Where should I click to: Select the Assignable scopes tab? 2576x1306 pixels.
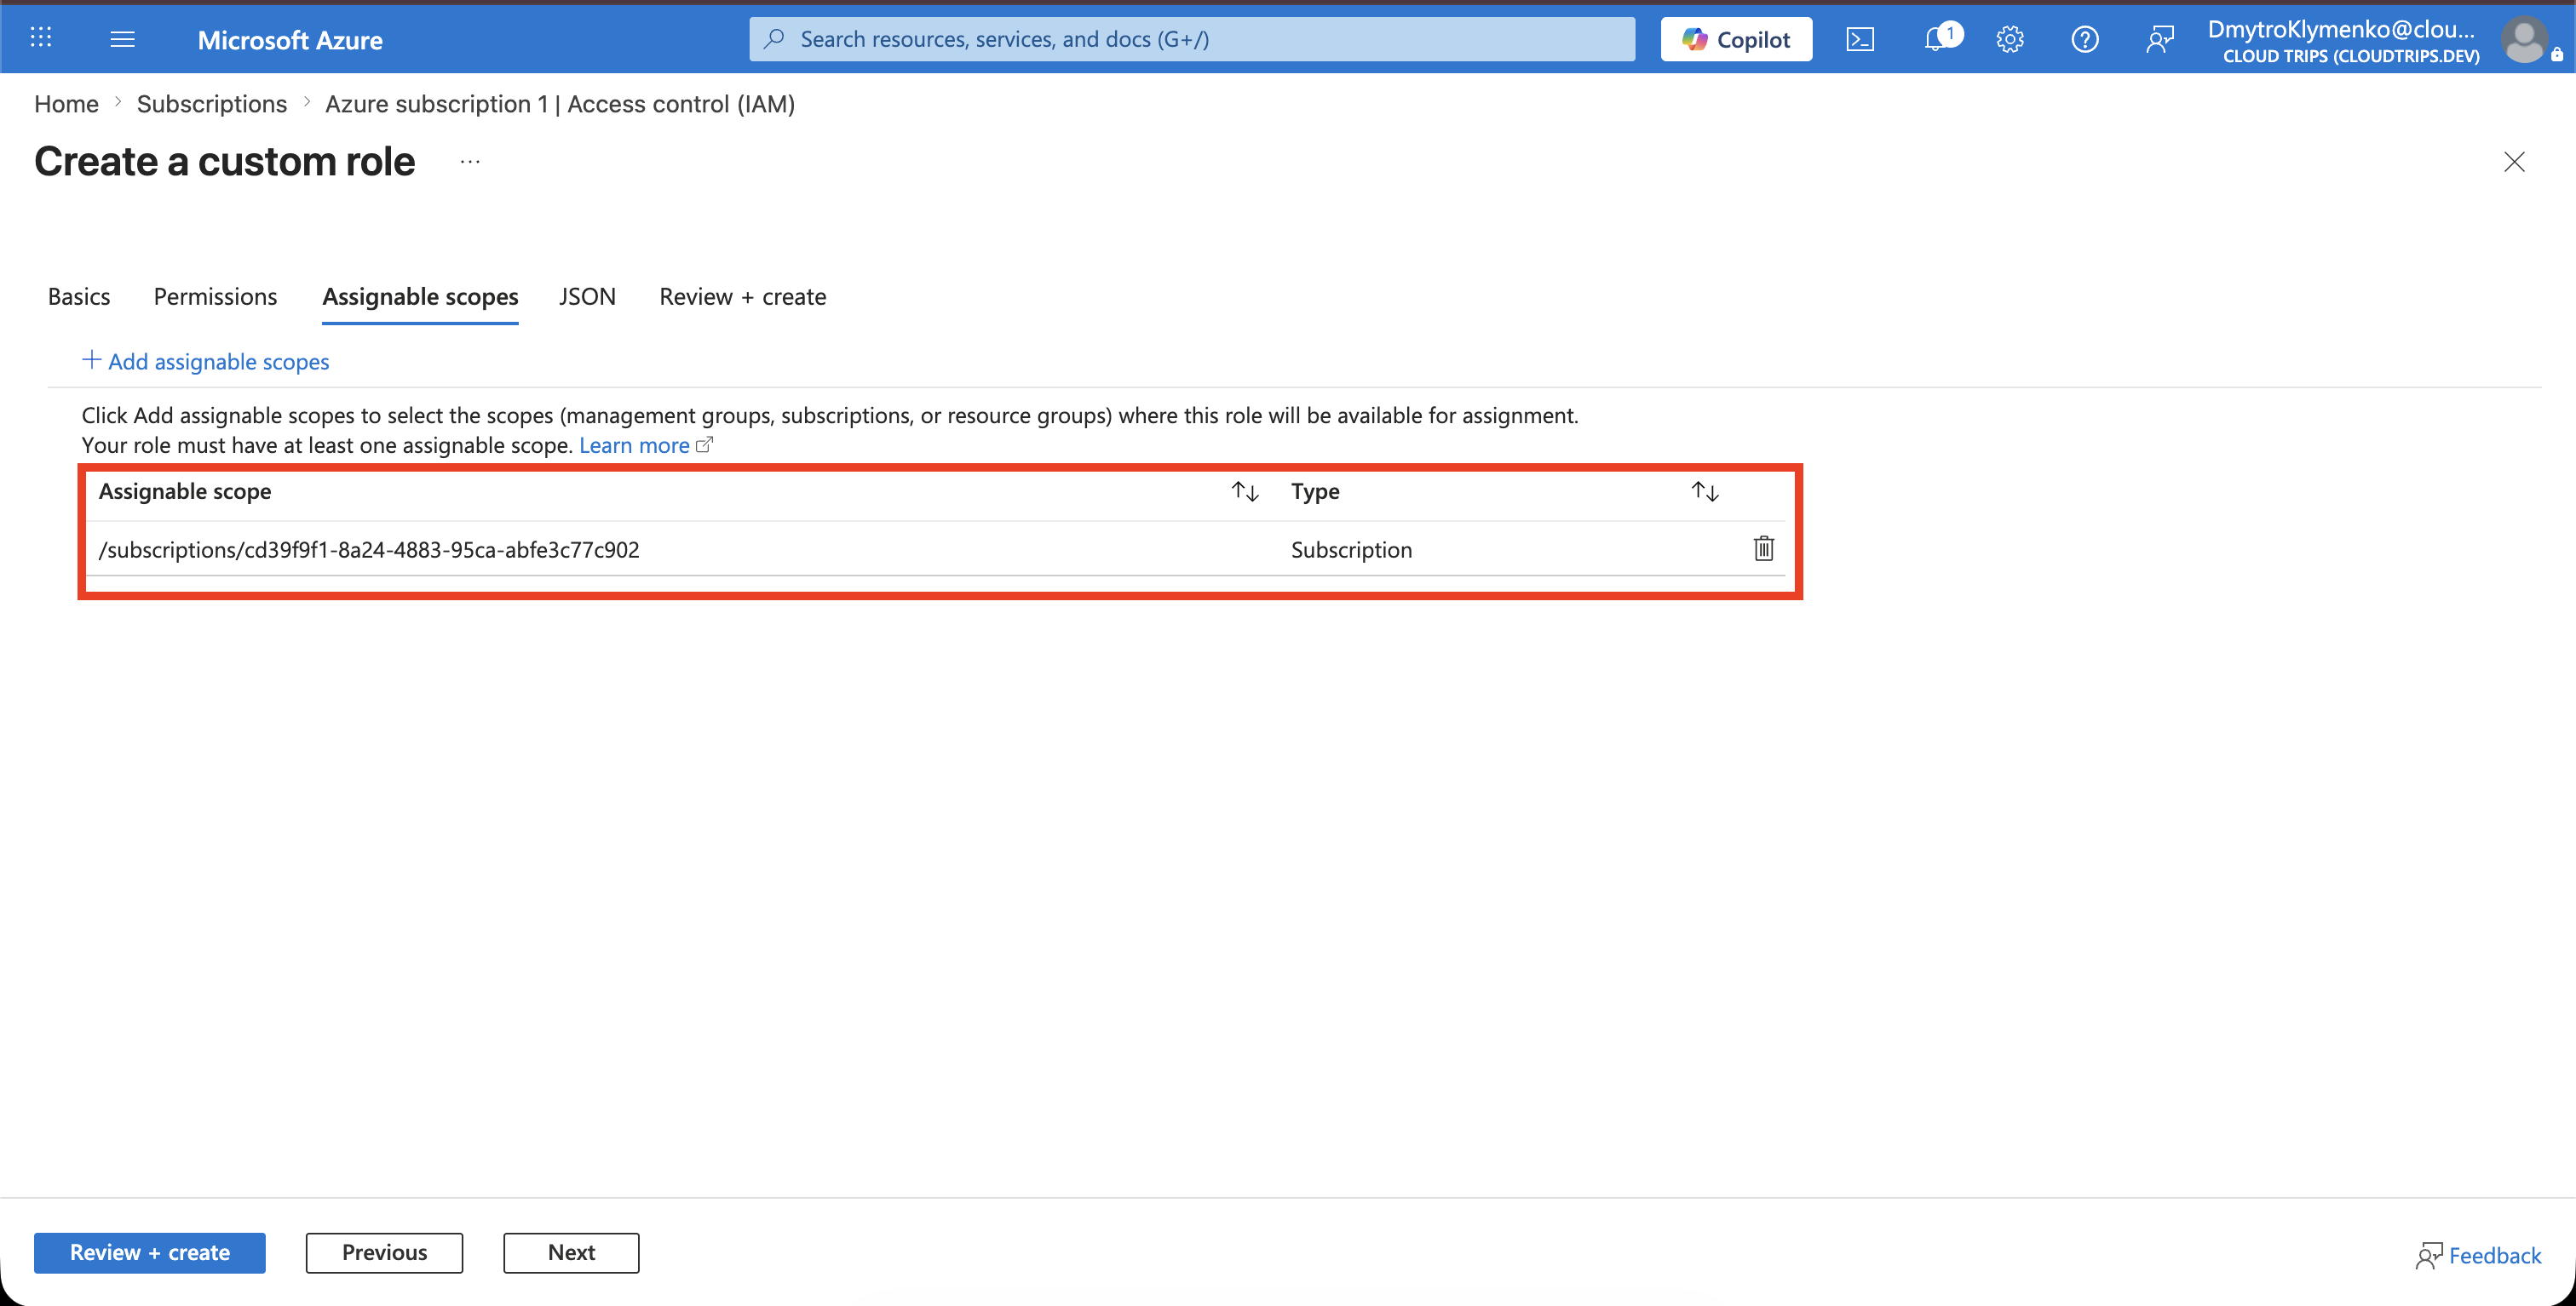point(420,297)
